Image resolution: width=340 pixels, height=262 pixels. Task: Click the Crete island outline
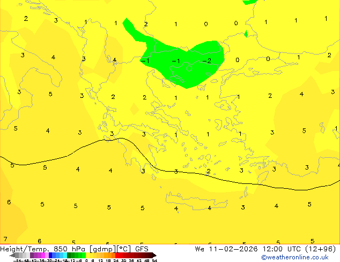tap(197, 201)
